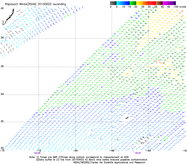
Task: Click the '>50 knots' legend label
Action: coord(180,7)
